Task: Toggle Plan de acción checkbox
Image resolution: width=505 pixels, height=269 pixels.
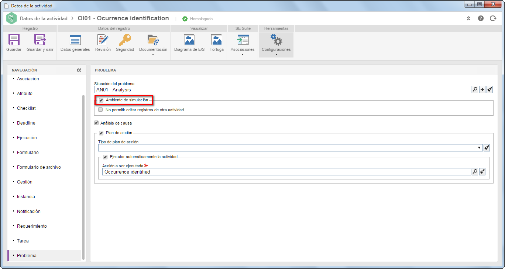Action: [x=101, y=133]
